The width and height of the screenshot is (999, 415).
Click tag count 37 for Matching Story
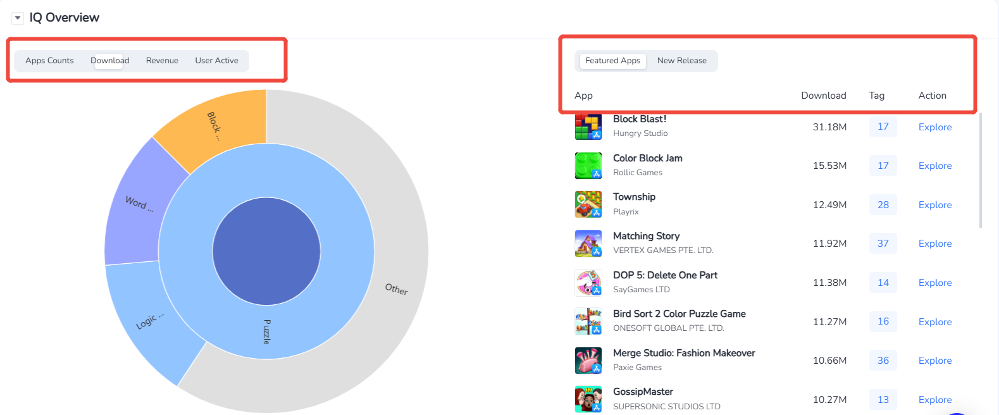pyautogui.click(x=883, y=244)
